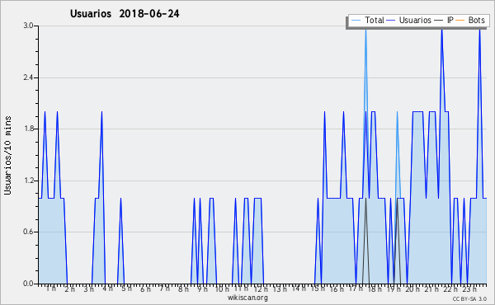The width and height of the screenshot is (495, 305).
Task: Click the 18 h x-axis label
Action: pos(375,289)
